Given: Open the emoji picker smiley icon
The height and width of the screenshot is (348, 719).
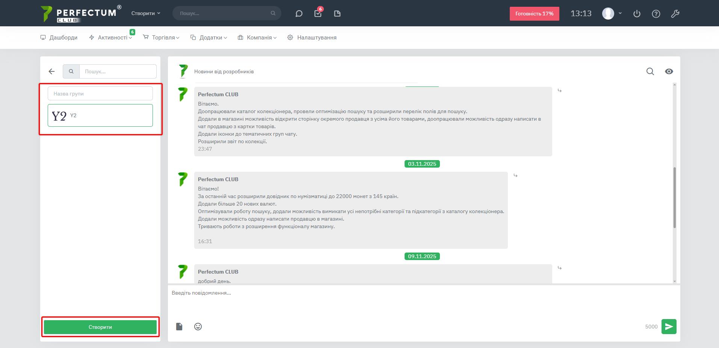Looking at the screenshot, I should [198, 327].
